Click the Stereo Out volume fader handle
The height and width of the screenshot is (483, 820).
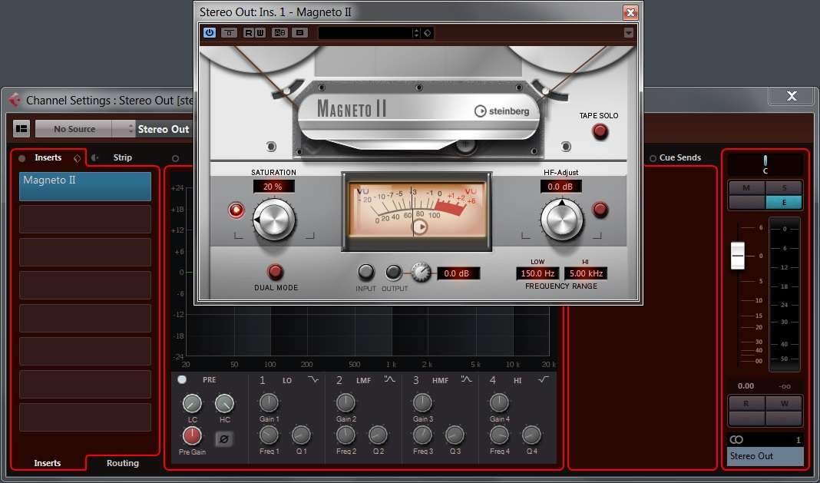point(738,255)
